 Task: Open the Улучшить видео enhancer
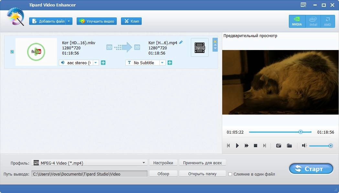pyautogui.click(x=97, y=21)
